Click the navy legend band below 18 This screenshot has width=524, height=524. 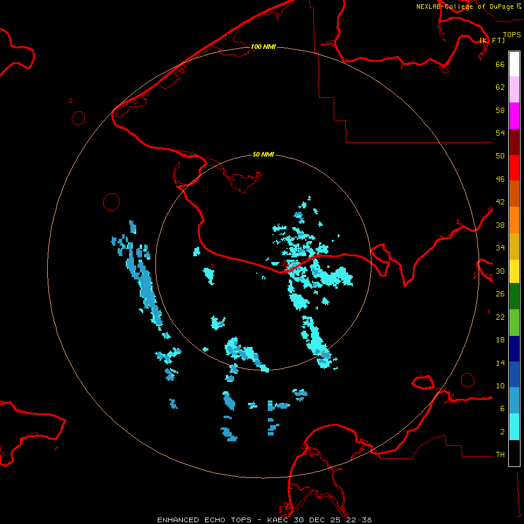point(514,349)
